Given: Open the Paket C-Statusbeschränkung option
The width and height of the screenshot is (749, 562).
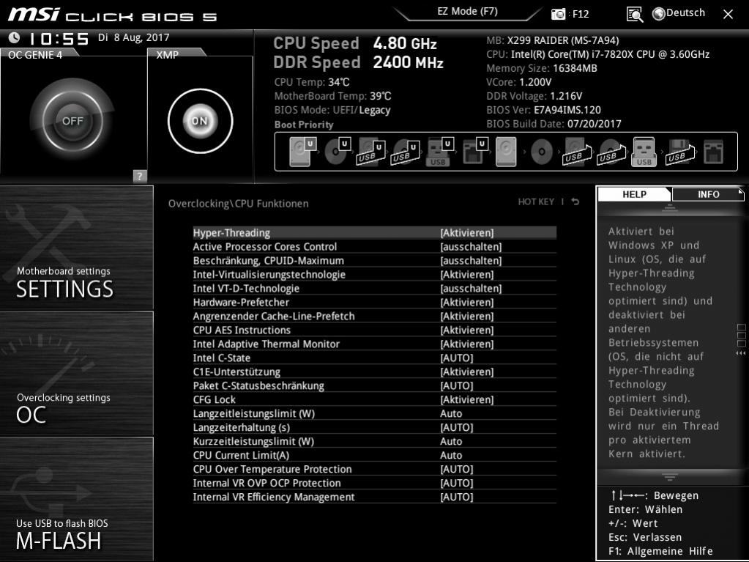Looking at the screenshot, I should pyautogui.click(x=375, y=385).
